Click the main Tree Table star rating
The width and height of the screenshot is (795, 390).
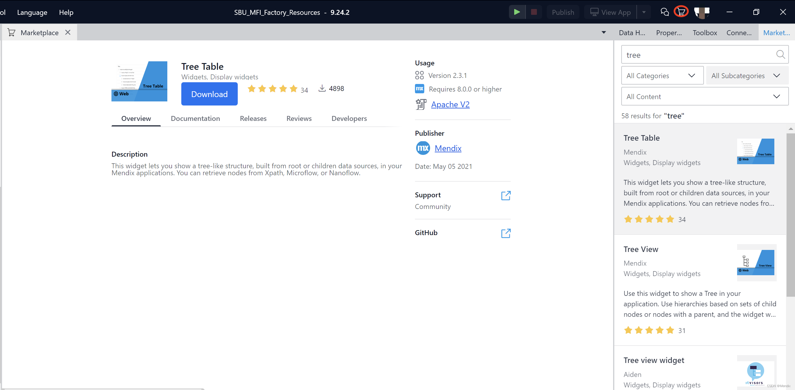click(272, 89)
